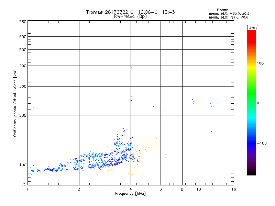The height and width of the screenshot is (206, 275).
Task: Pick the blue region near -100 on colorbar
Action: point(252,143)
